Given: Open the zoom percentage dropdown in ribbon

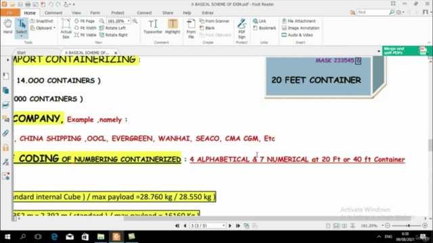Looking at the screenshot, I should pos(129,21).
